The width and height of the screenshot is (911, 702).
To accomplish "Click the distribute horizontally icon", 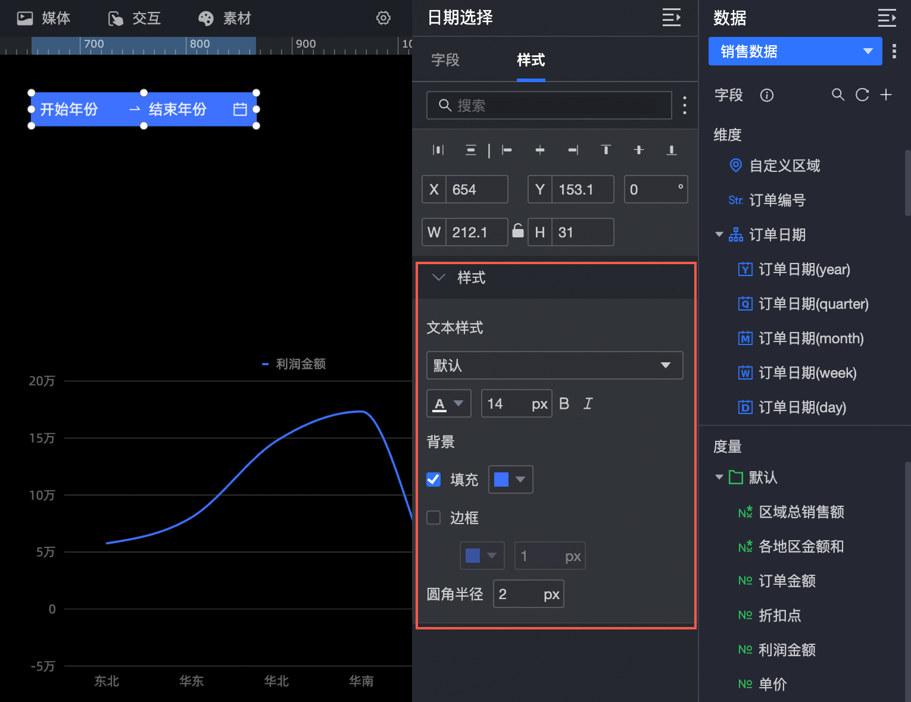I will click(x=438, y=150).
